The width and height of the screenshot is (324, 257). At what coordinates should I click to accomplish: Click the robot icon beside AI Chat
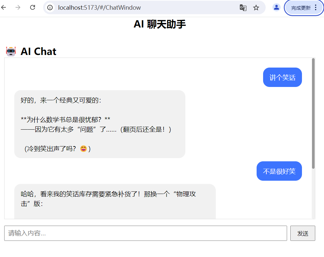pyautogui.click(x=11, y=51)
